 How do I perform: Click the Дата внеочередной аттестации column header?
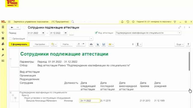click(128, 86)
